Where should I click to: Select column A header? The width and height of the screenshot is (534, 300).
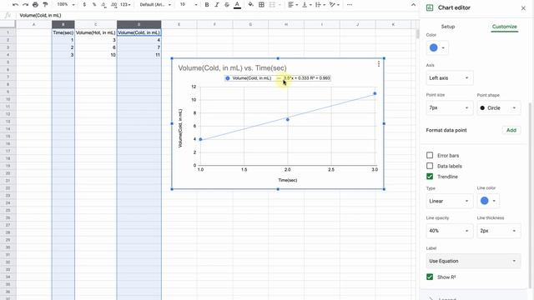33,24
